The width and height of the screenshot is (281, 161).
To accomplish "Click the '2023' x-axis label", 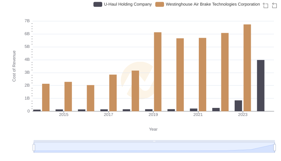I will coord(243,115).
